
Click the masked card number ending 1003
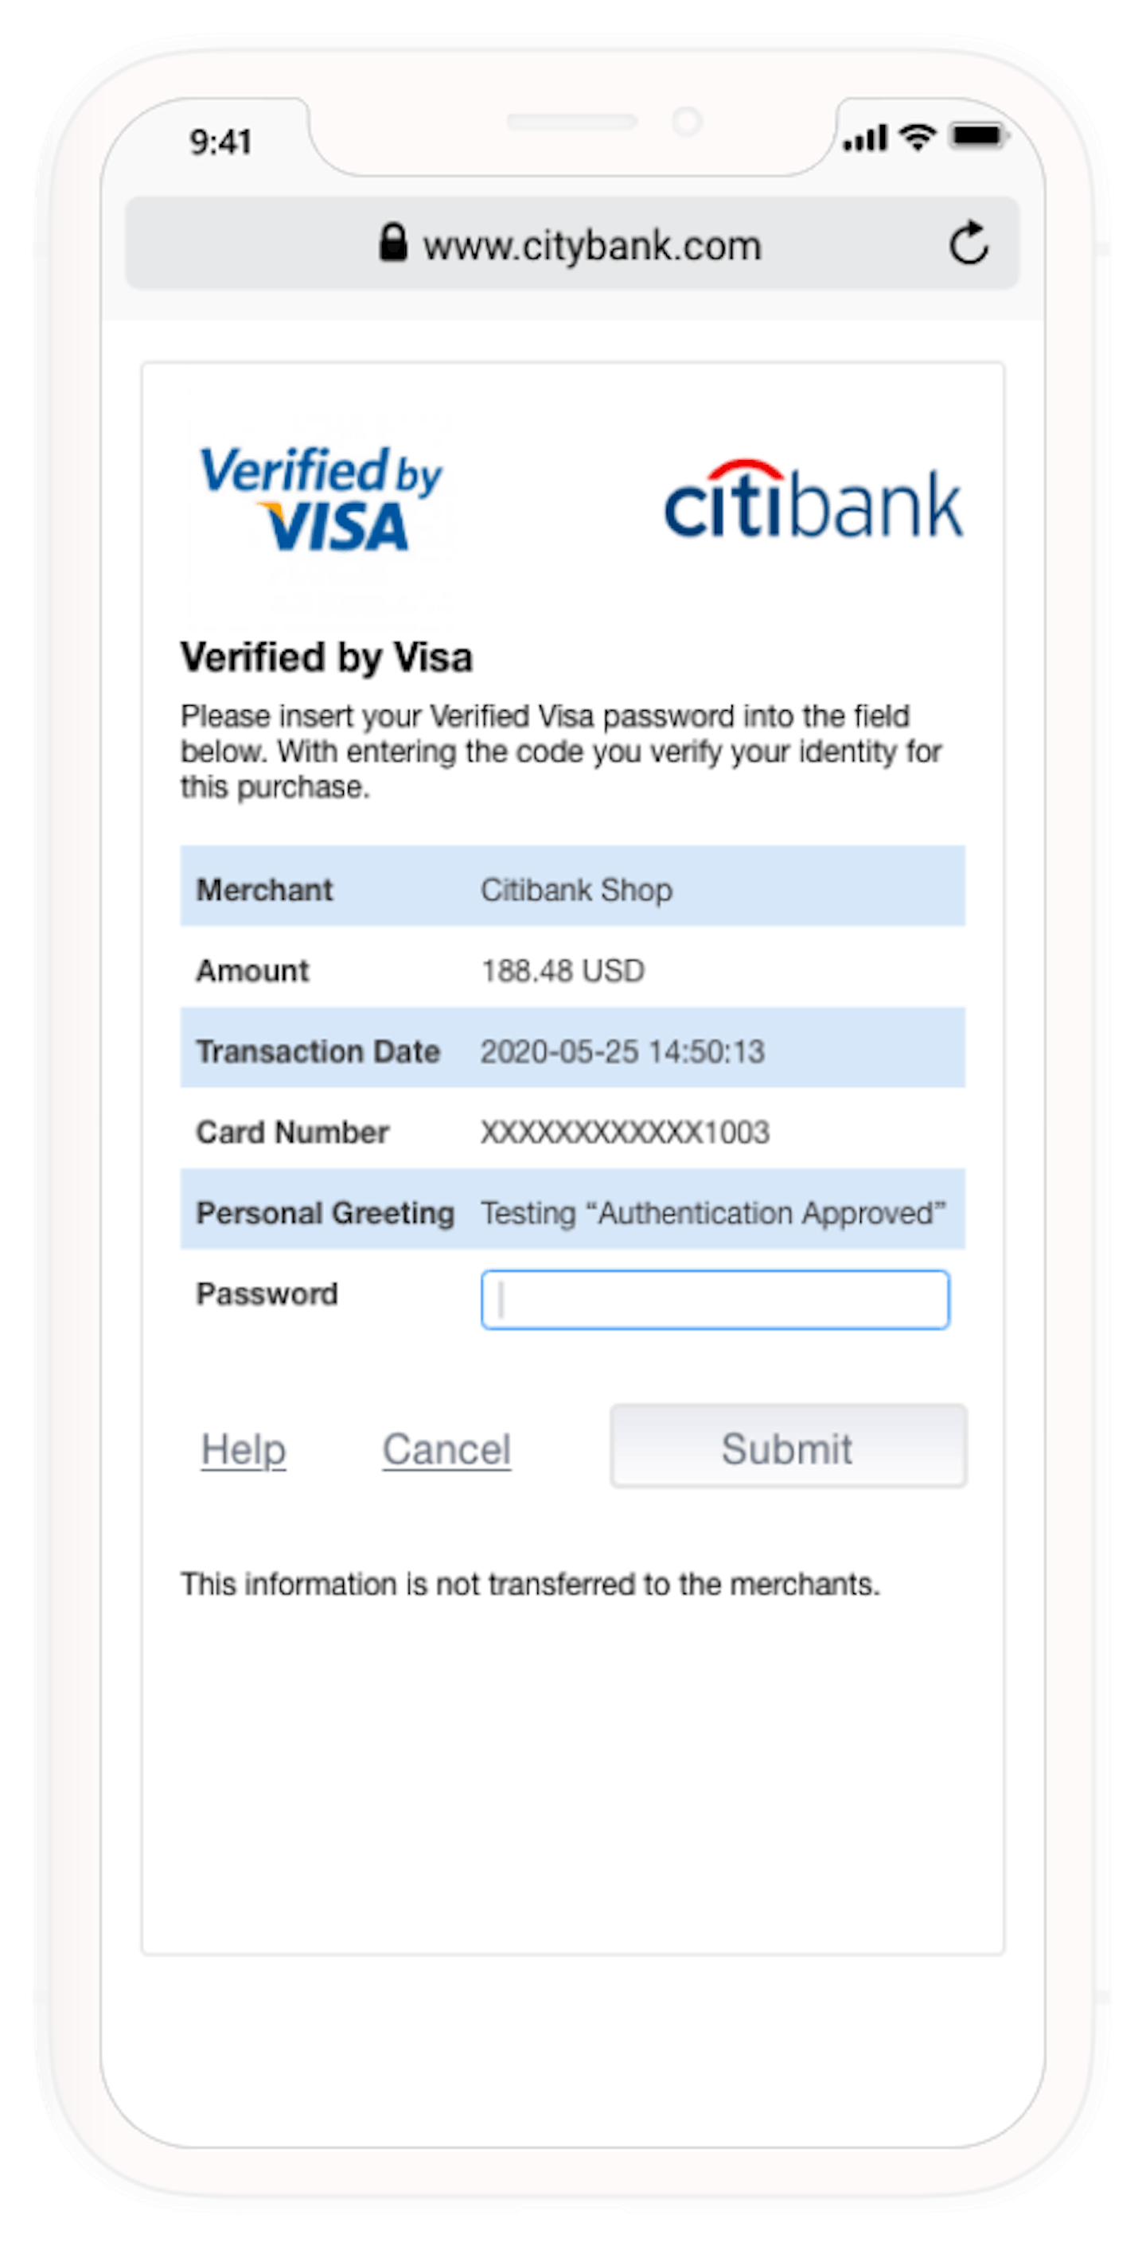(x=625, y=1133)
